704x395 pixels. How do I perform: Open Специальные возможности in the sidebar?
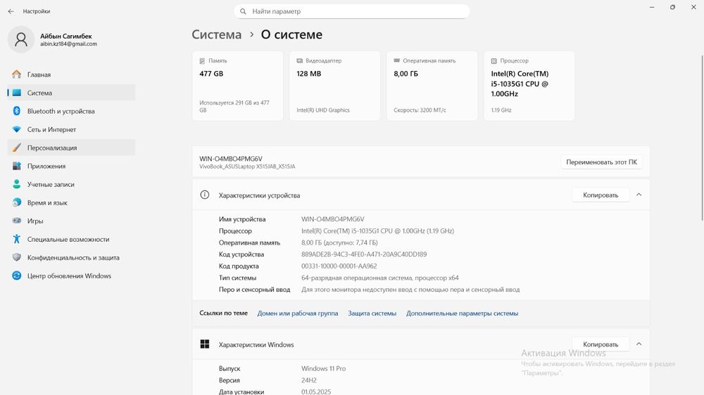pyautogui.click(x=68, y=239)
